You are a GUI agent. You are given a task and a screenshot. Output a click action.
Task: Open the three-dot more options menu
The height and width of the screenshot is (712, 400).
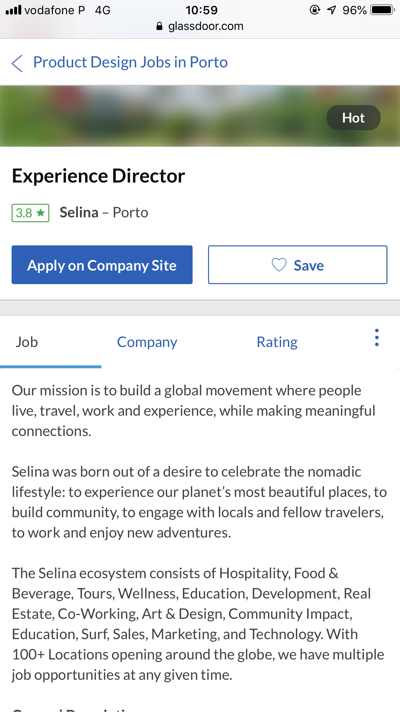coord(376,338)
